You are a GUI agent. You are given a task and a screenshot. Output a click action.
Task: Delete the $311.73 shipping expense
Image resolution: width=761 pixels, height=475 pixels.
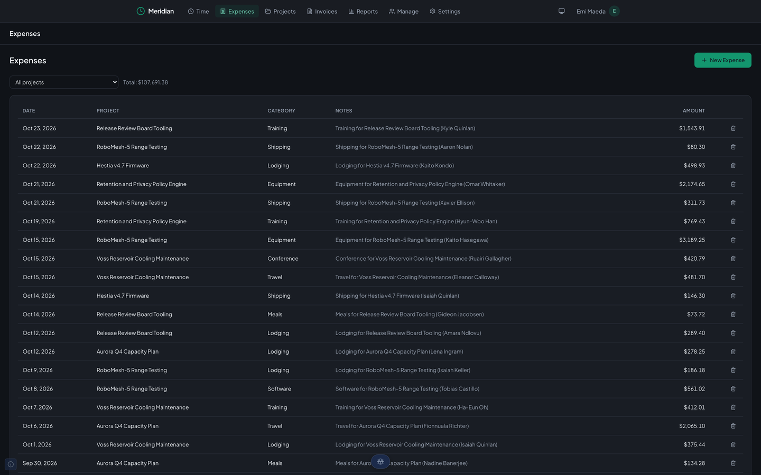(733, 203)
